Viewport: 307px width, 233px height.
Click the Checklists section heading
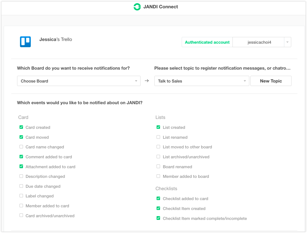[166, 189]
